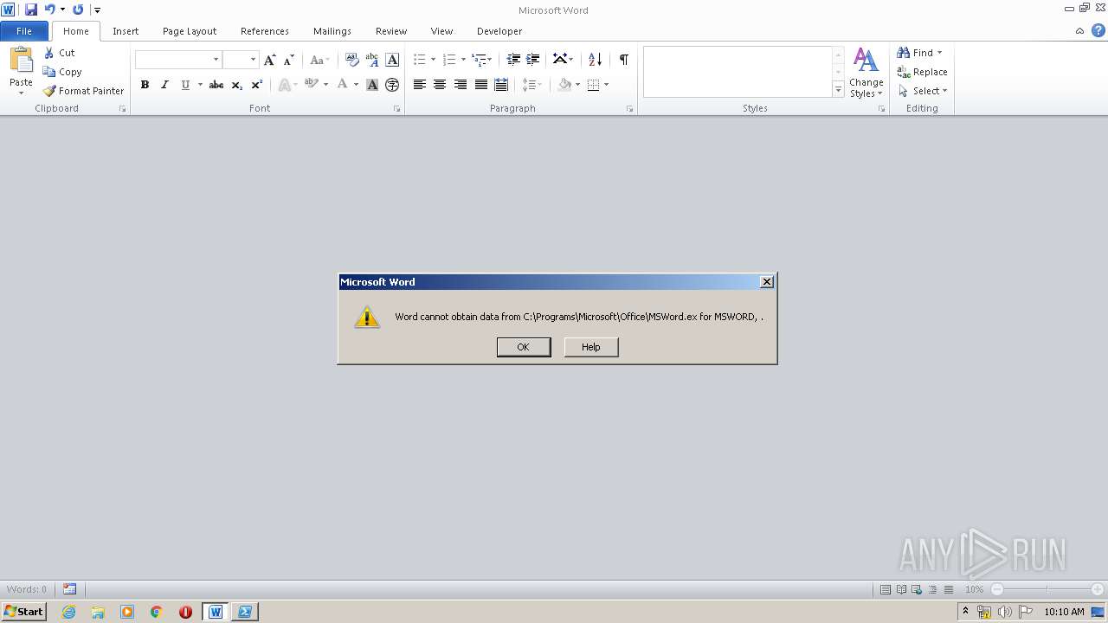Click the Shading paint bucket

(565, 85)
